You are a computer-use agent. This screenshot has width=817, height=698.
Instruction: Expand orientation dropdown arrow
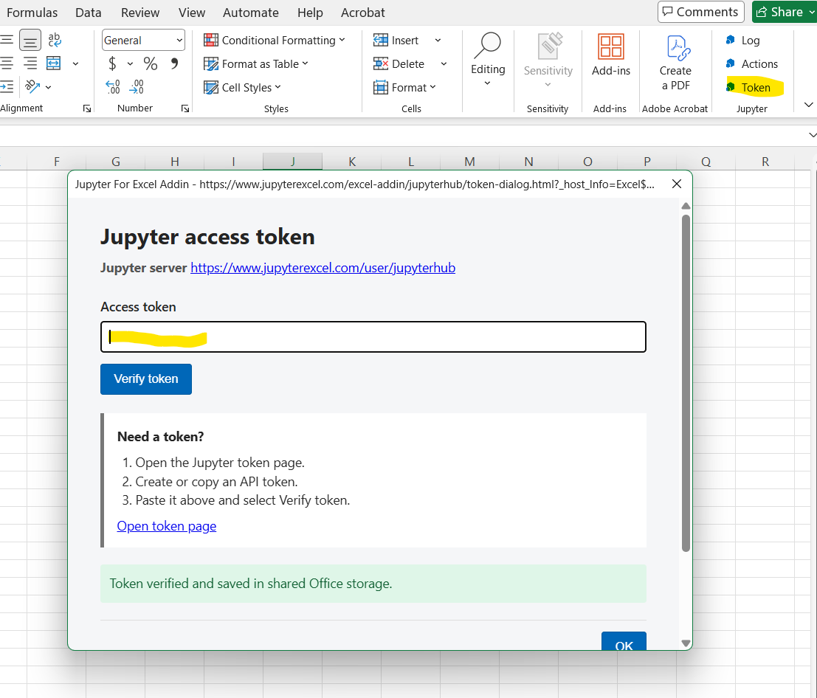(x=49, y=87)
